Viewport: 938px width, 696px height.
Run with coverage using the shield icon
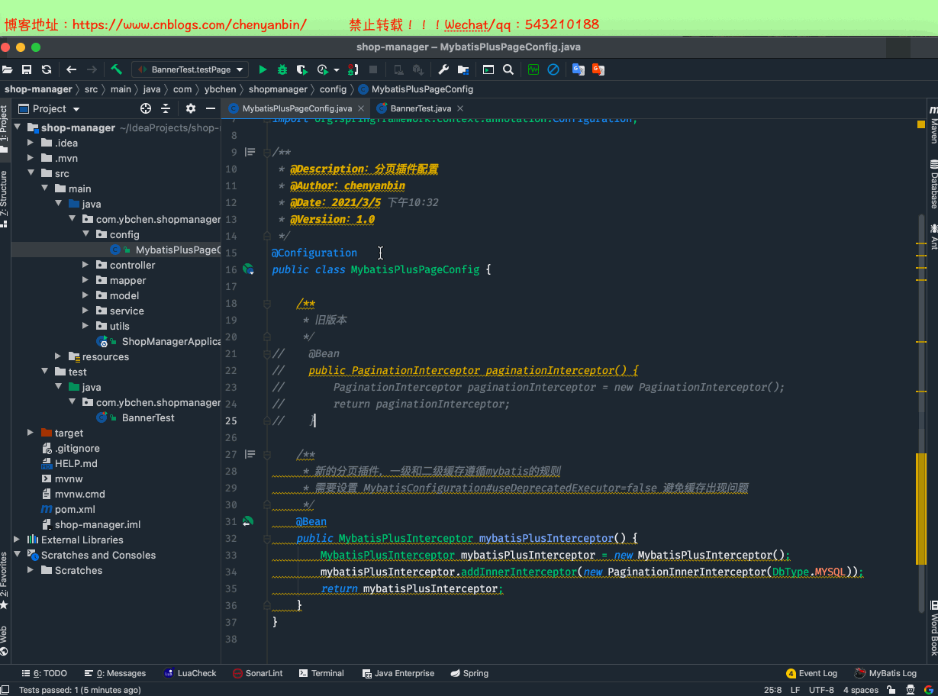(x=302, y=69)
